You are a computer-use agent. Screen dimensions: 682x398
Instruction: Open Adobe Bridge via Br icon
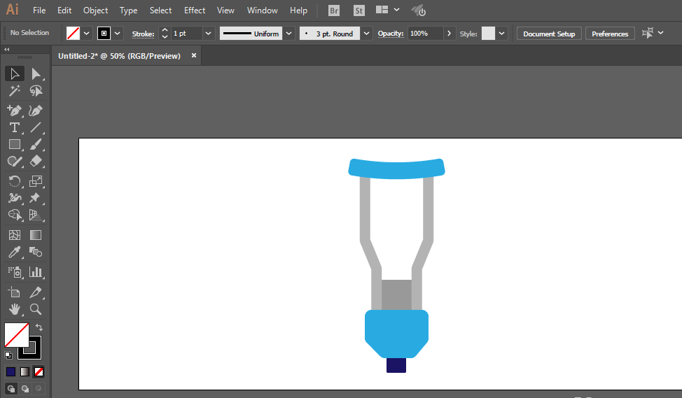pos(335,10)
